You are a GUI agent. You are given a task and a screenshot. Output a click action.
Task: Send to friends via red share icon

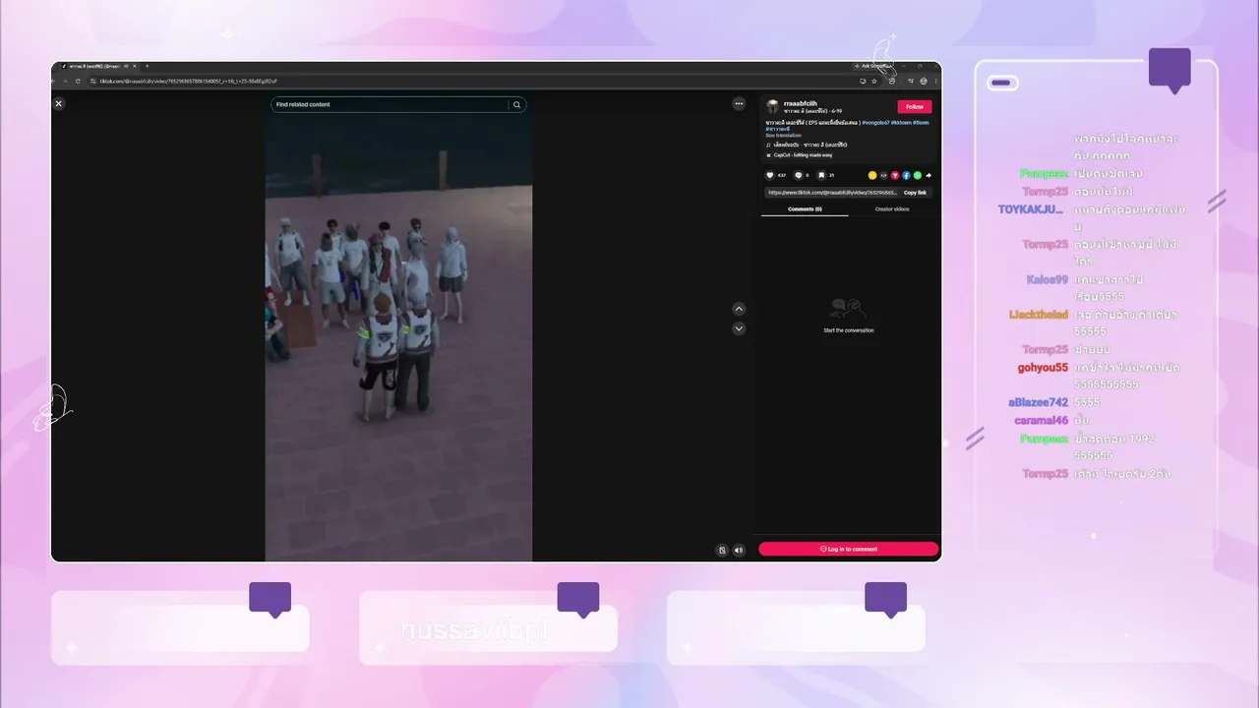point(895,175)
